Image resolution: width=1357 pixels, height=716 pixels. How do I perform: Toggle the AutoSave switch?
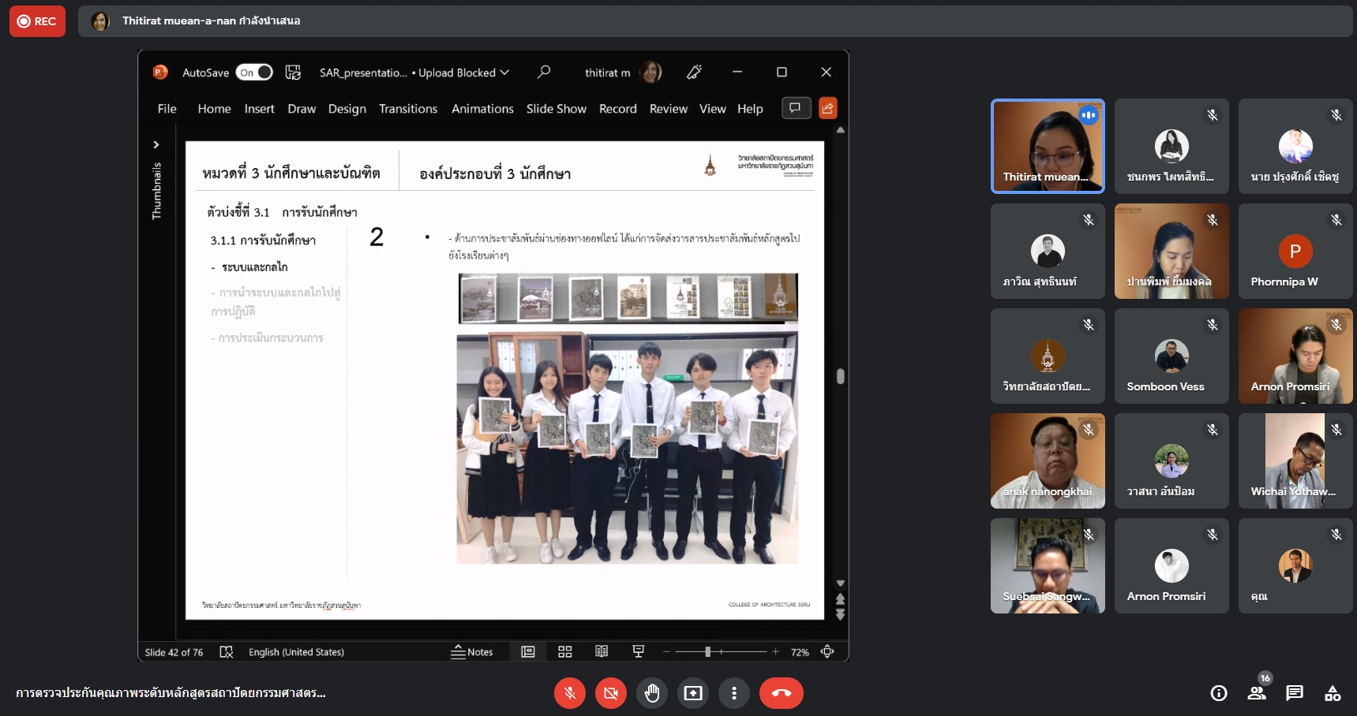(x=254, y=73)
